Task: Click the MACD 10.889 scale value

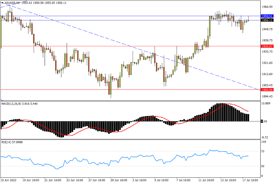Action: 266,104
